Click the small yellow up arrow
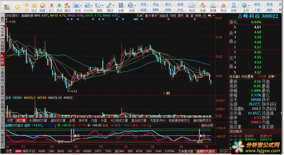Image resolution: width=284 pixels, height=155 pixels. pos(26,4)
